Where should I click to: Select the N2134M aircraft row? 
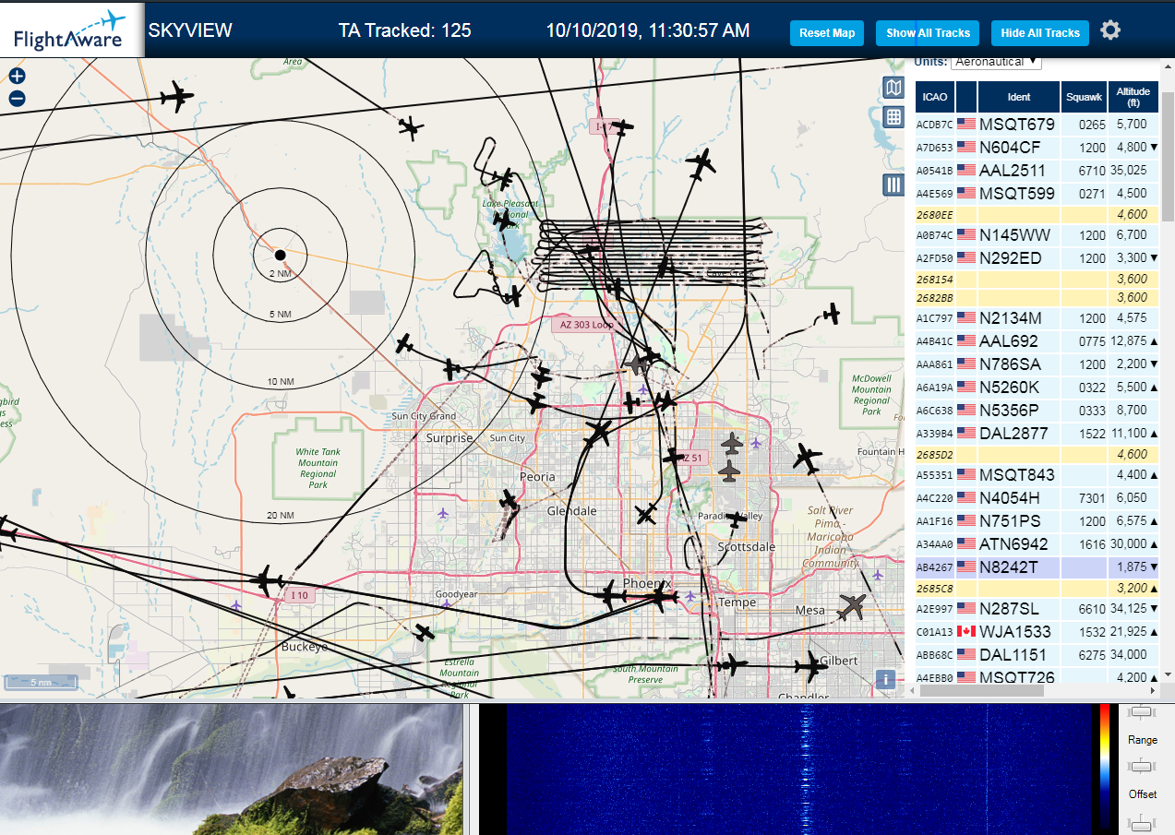[x=1037, y=317]
